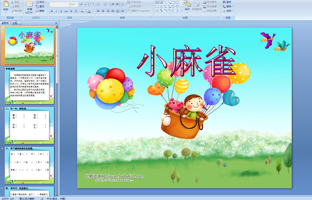Select the Isosceles Triangle shape in gallery
The width and height of the screenshot is (312, 200).
[161, 7]
